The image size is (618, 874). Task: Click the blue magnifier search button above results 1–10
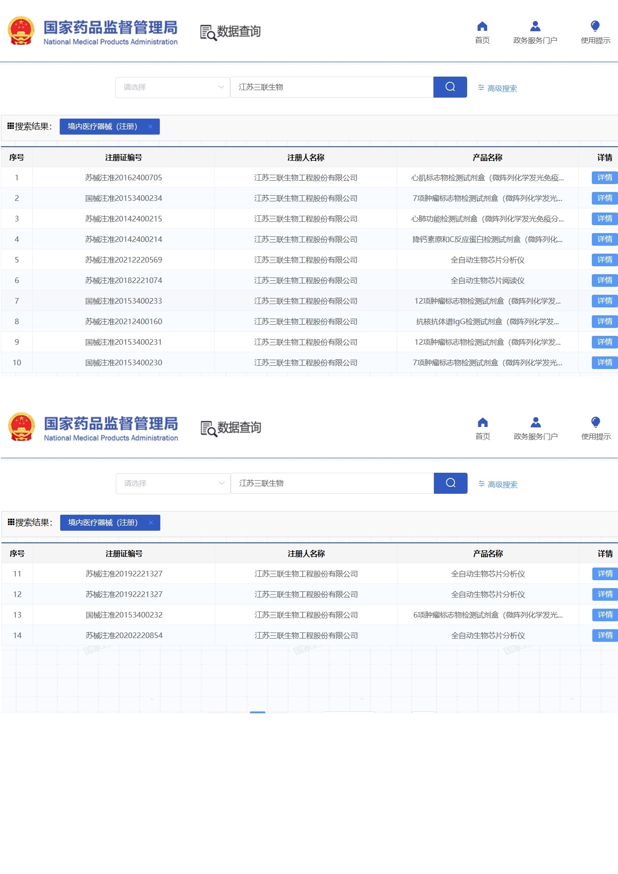[x=450, y=87]
